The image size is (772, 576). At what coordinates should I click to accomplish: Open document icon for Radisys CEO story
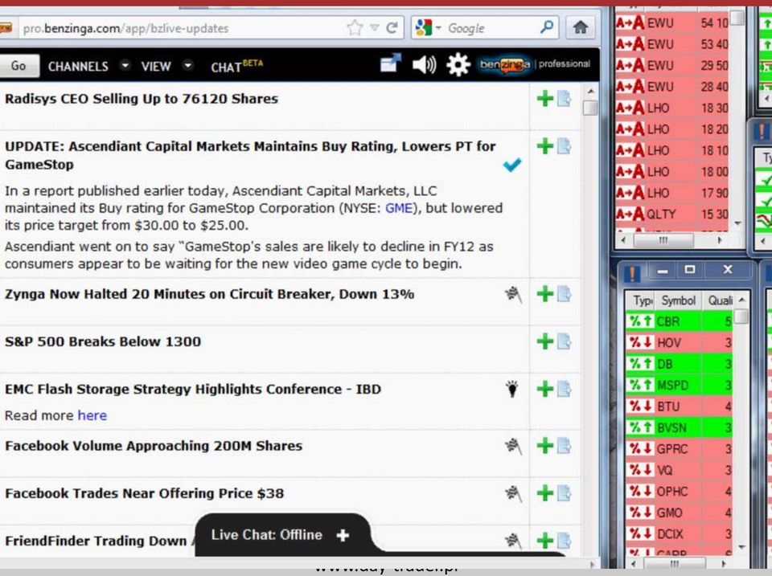click(x=565, y=98)
